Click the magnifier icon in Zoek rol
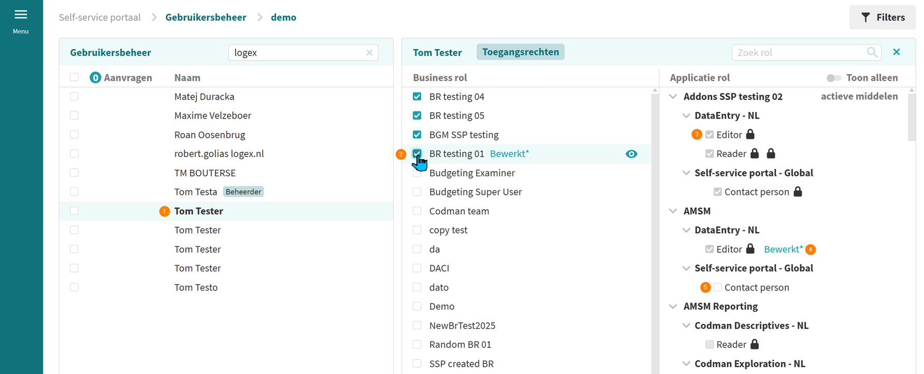This screenshot has width=924, height=374. click(x=872, y=52)
